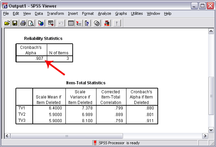Open the Data menu
Image resolution: width=216 pixels, height=147 pixels.
click(39, 13)
